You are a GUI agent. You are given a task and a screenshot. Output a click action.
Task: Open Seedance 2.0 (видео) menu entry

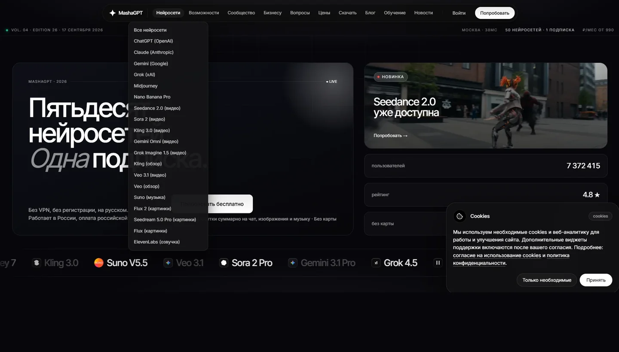coord(168,108)
